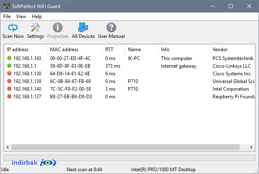Click the horizontal scrollbar thumb
Screen dimensions: 259x174
pos(125,147)
